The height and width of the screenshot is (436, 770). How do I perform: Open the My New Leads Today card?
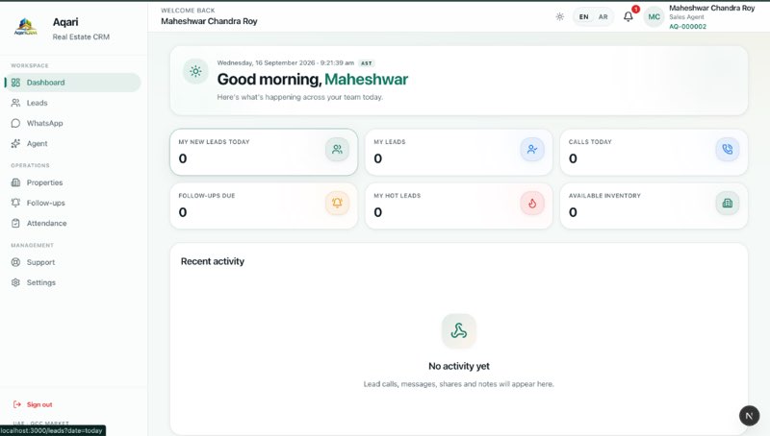(264, 152)
